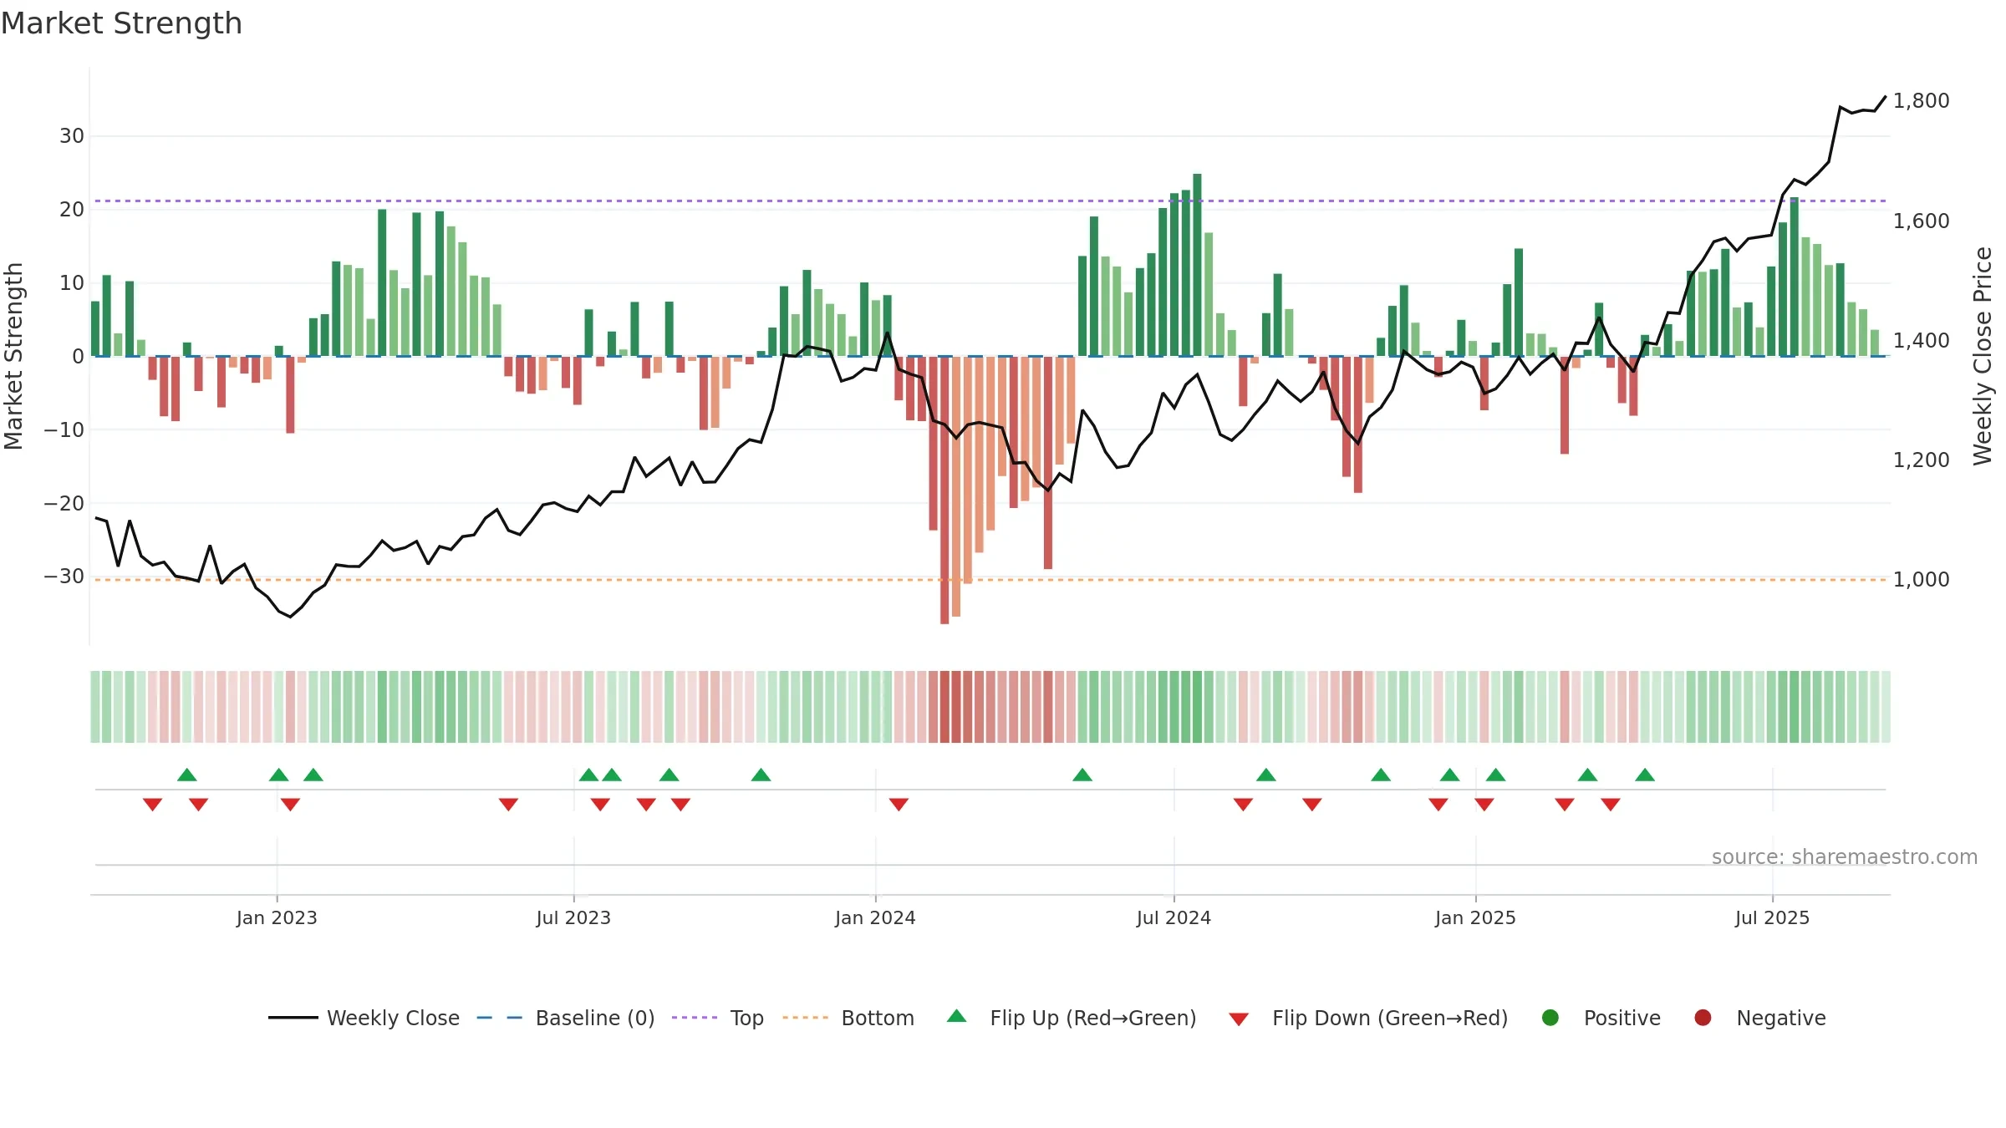Click the red Flip Down legend triangle icon
The image size is (2006, 1128).
coord(1239,1019)
